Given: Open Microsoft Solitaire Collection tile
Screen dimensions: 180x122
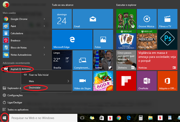Looking at the screenshot, I should 126,39.
